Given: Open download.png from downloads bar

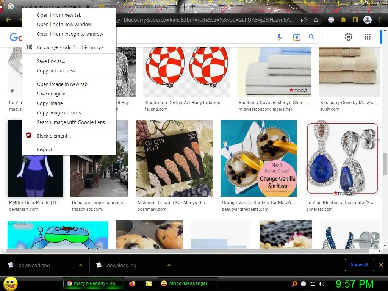Looking at the screenshot, I should click(x=34, y=265).
